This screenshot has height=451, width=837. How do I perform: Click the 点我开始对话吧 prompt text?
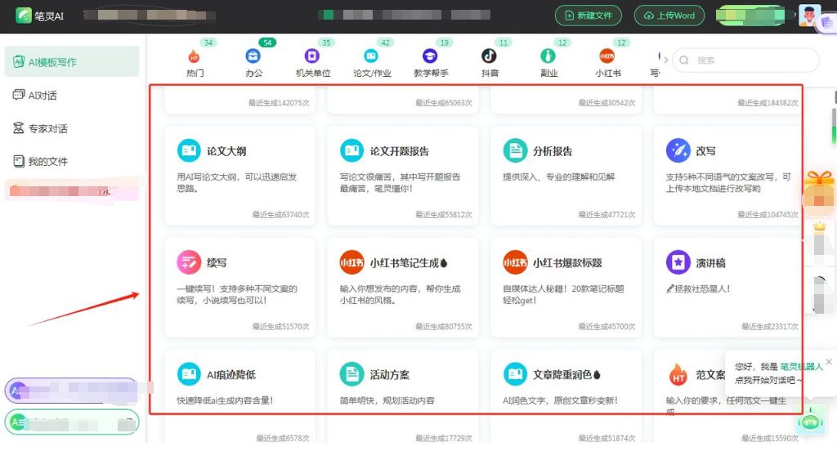(768, 380)
